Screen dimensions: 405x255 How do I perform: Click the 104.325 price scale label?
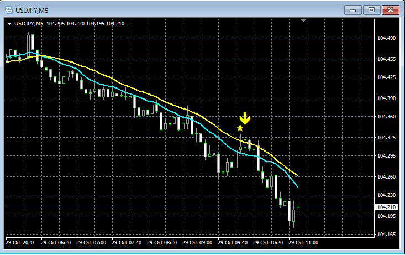pyautogui.click(x=386, y=137)
